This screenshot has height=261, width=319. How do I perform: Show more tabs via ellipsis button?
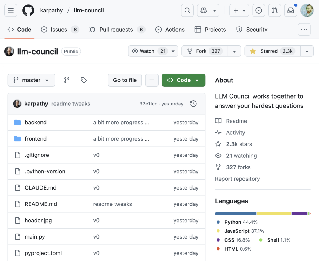pyautogui.click(x=304, y=30)
